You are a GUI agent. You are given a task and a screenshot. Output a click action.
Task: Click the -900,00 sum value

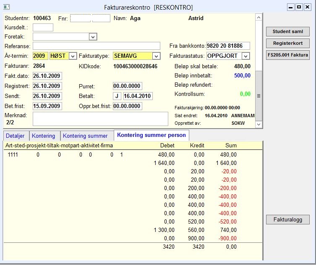227,239
